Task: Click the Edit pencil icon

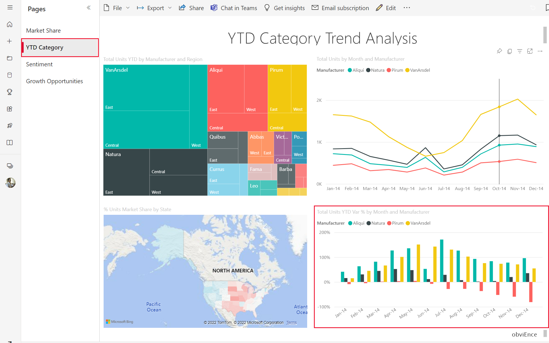Action: click(x=378, y=8)
